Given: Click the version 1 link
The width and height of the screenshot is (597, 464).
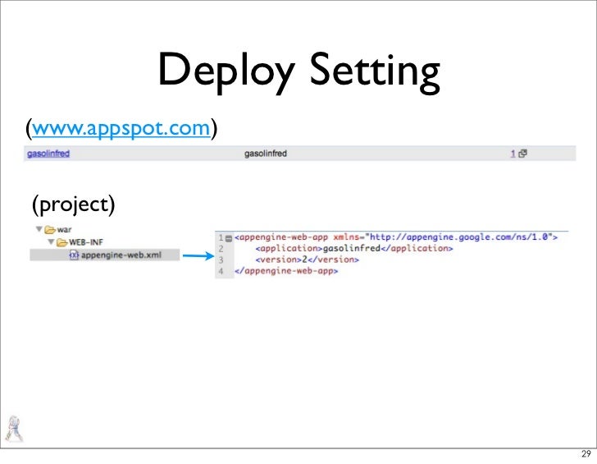Looking at the screenshot, I should [x=513, y=154].
